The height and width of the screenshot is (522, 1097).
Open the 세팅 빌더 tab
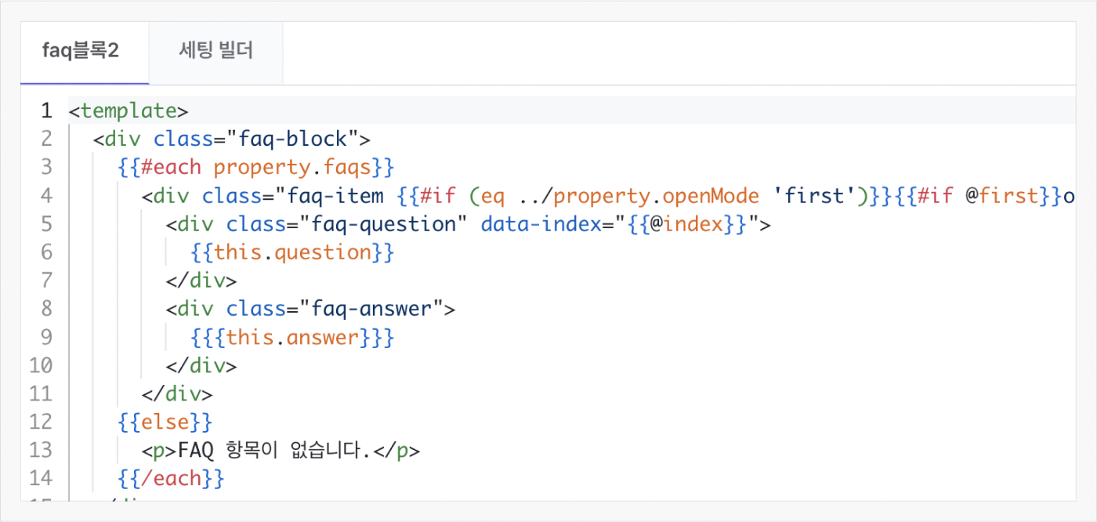216,53
